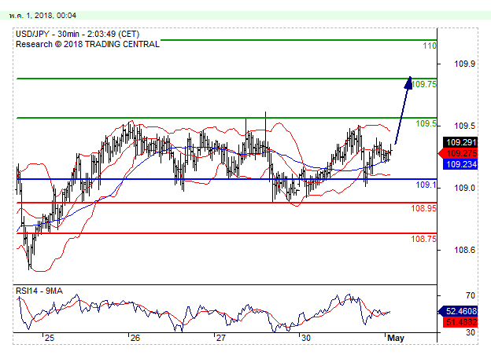Select the blue 109.1 pivot level label
The image size is (491, 359).
[x=426, y=185]
